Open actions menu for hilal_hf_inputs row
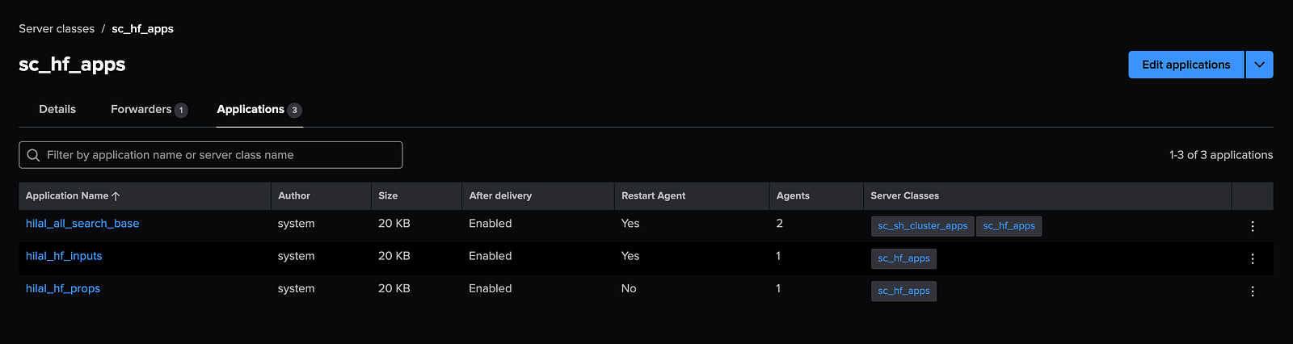Image resolution: width=1293 pixels, height=344 pixels. 1252,259
